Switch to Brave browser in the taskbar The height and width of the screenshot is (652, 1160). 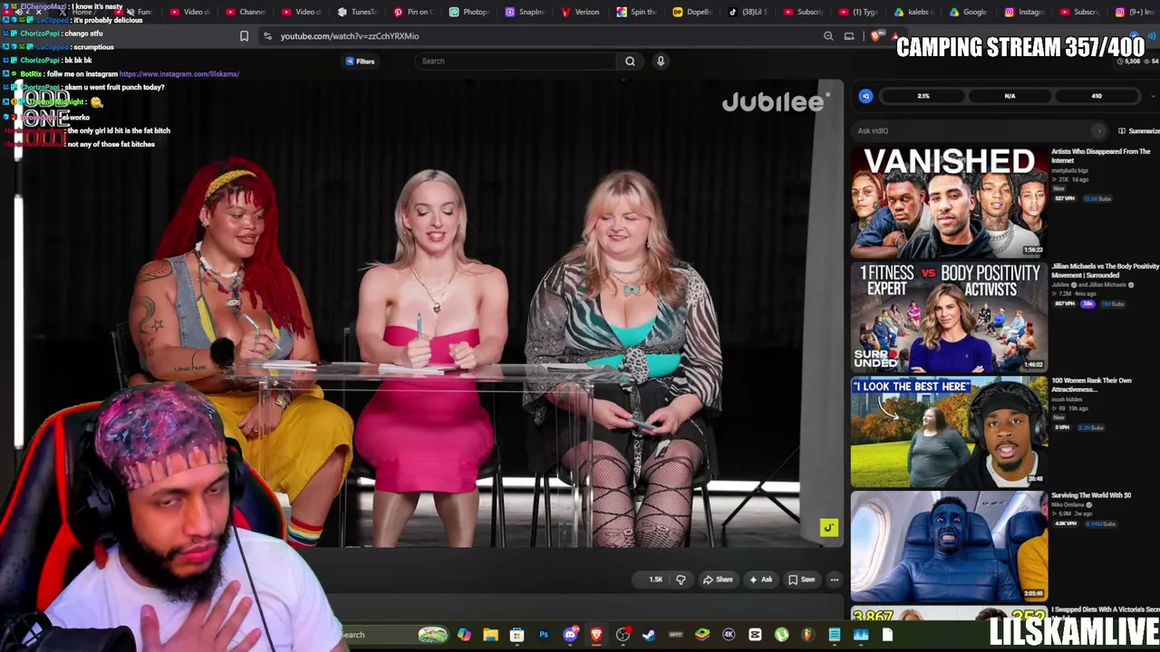[596, 635]
